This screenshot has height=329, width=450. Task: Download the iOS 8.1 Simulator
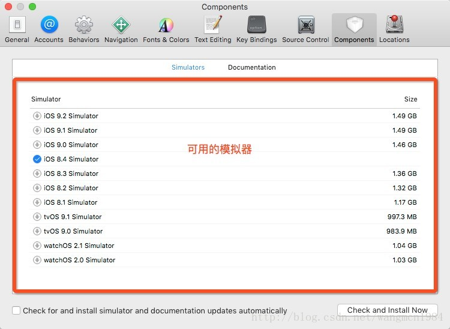(37, 202)
